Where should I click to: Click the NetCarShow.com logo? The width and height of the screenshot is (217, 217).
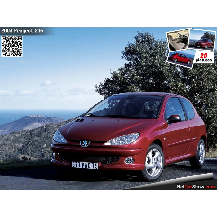click(196, 187)
